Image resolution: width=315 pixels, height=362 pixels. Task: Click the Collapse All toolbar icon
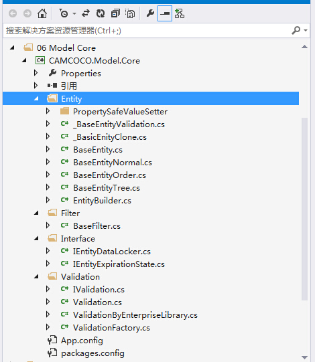pos(115,13)
